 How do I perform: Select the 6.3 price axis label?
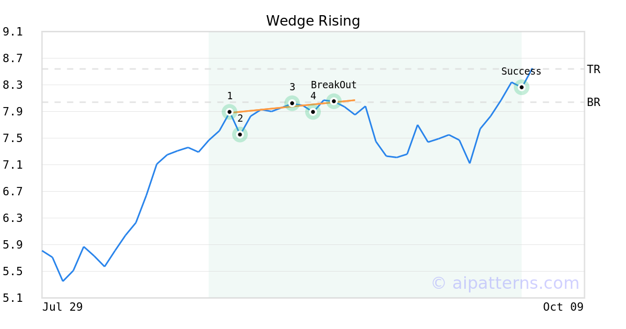click(13, 218)
